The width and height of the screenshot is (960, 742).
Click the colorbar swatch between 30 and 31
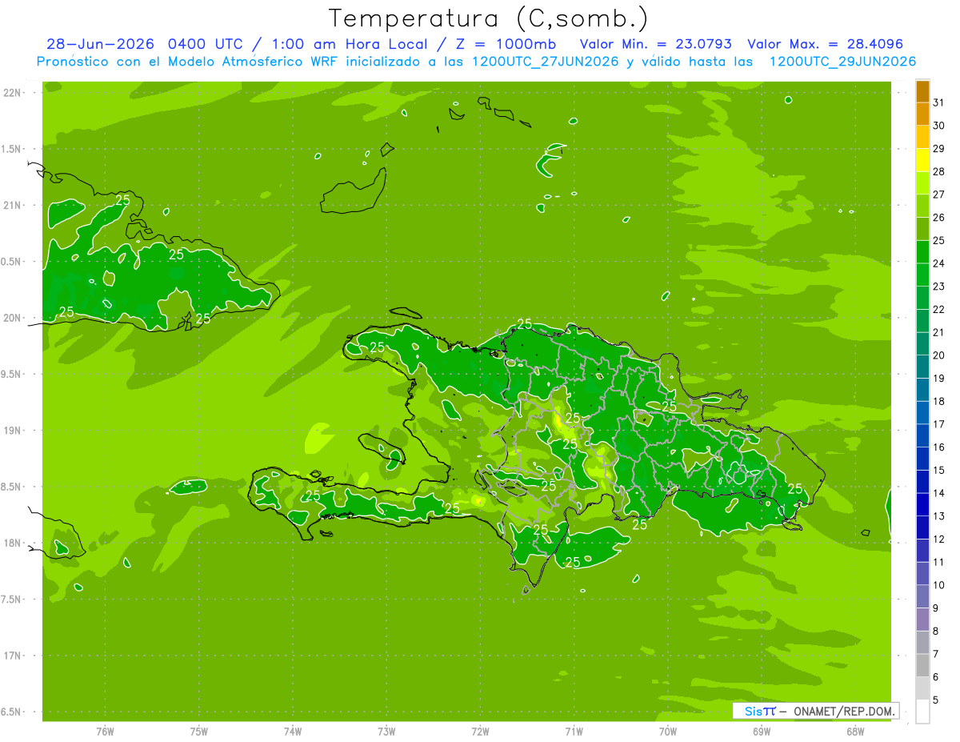tap(922, 114)
